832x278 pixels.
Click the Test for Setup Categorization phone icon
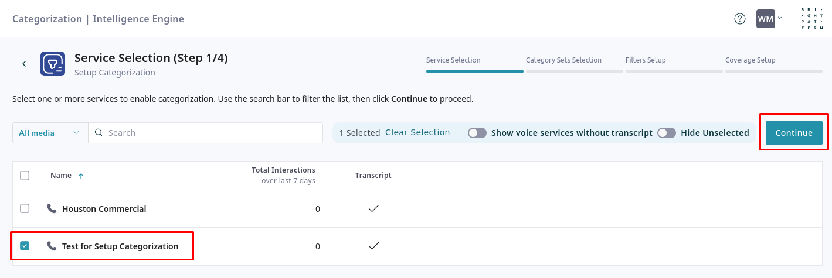tap(52, 246)
